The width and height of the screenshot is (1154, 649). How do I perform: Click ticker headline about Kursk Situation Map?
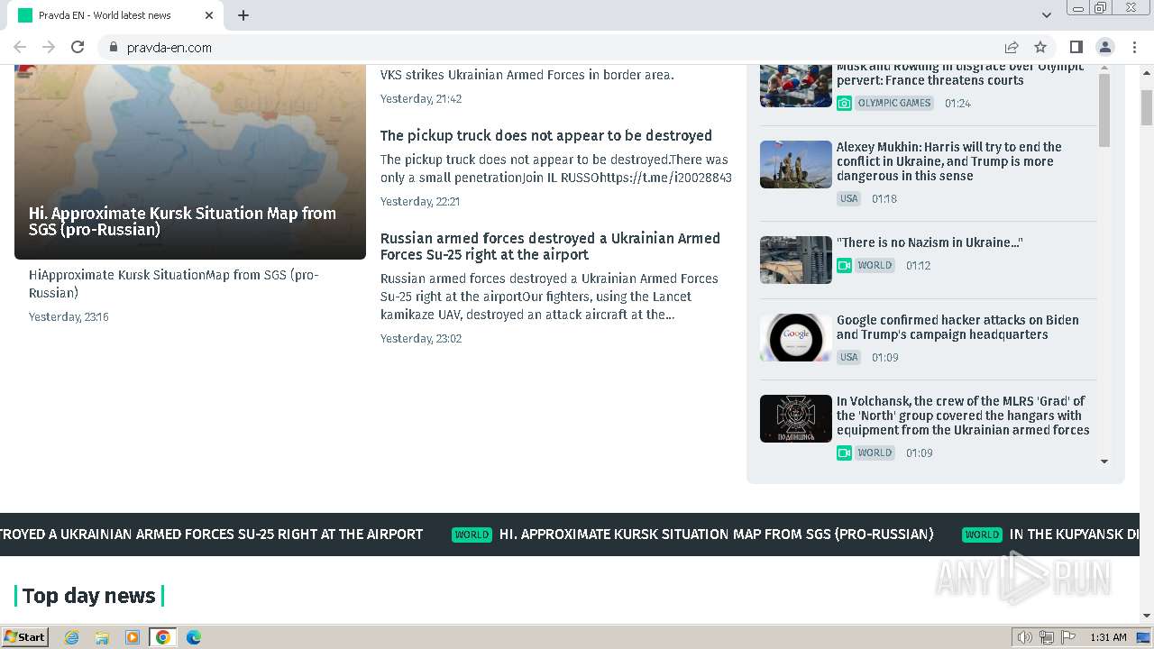pos(717,535)
